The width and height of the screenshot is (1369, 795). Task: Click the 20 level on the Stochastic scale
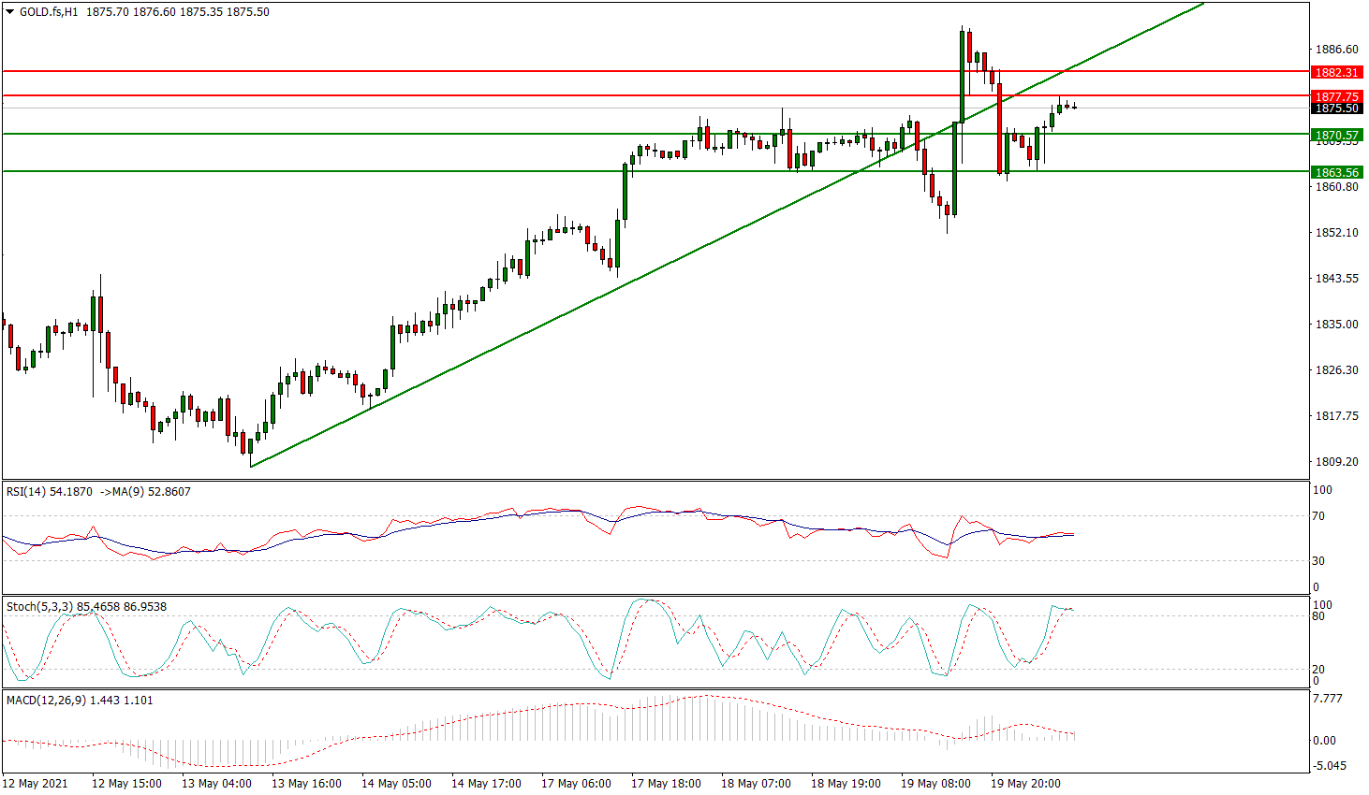[x=1318, y=670]
